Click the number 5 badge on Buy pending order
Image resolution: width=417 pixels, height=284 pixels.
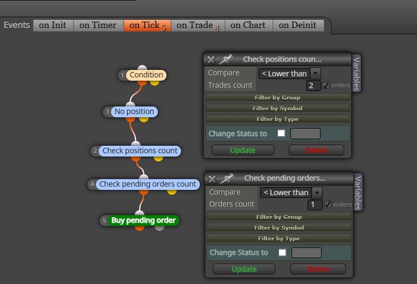(x=104, y=221)
